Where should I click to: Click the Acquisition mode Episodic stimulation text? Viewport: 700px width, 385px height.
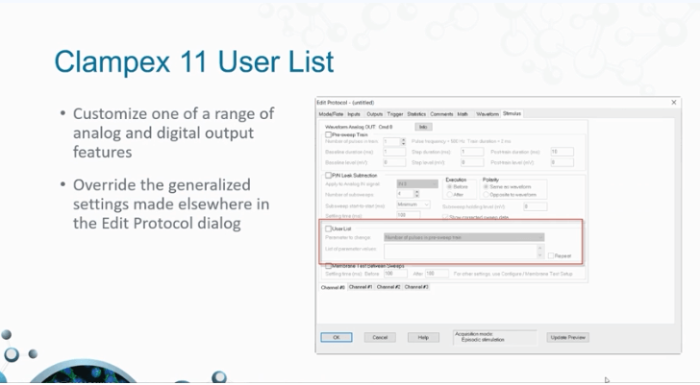[483, 340]
